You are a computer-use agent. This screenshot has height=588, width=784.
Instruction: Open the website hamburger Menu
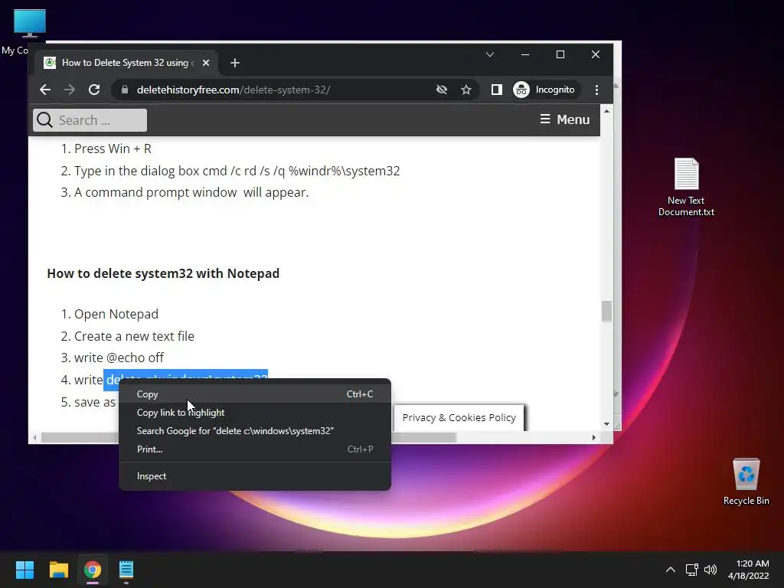click(x=565, y=119)
